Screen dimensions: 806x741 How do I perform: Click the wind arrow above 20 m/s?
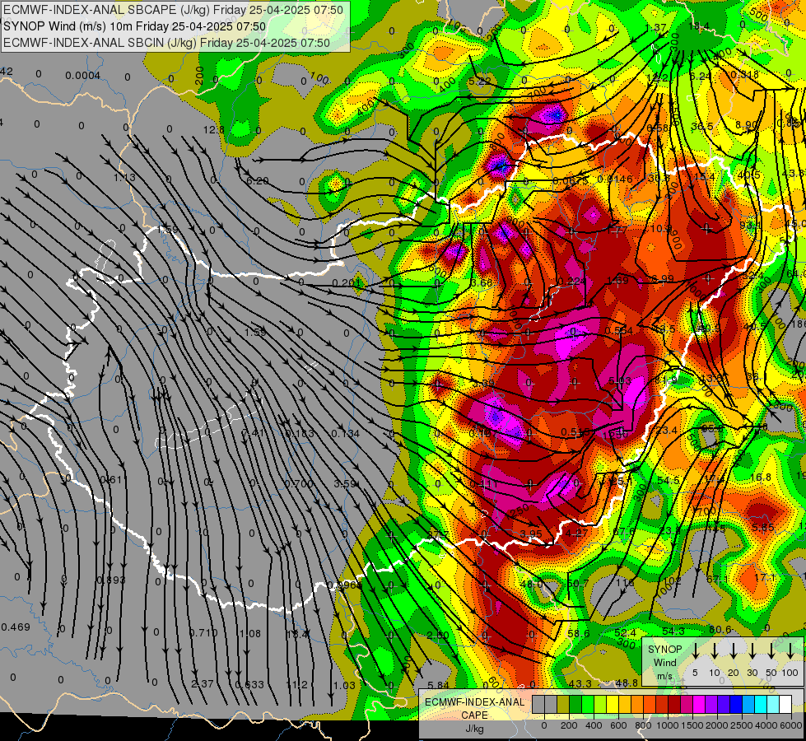733,651
